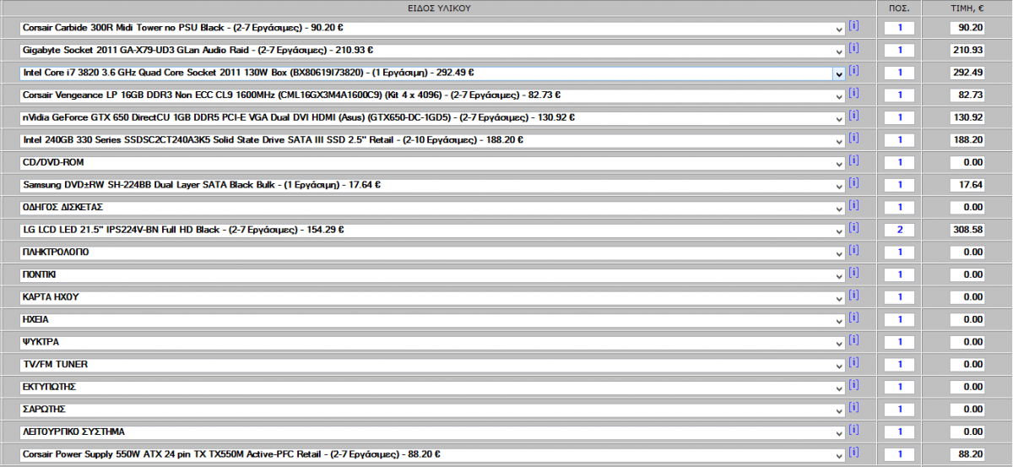Click info icon on ΚΑΡΤΑ ΗΧΟΥ row
This screenshot has height=467, width=1013.
(853, 296)
